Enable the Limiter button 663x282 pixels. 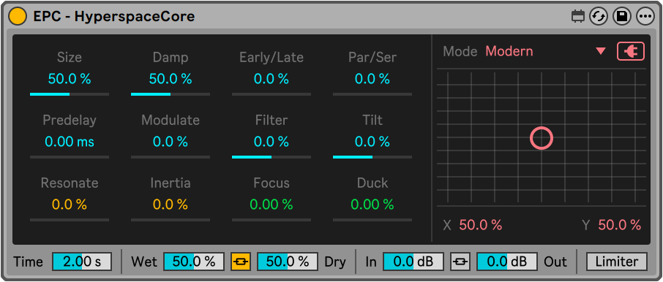coord(616,262)
